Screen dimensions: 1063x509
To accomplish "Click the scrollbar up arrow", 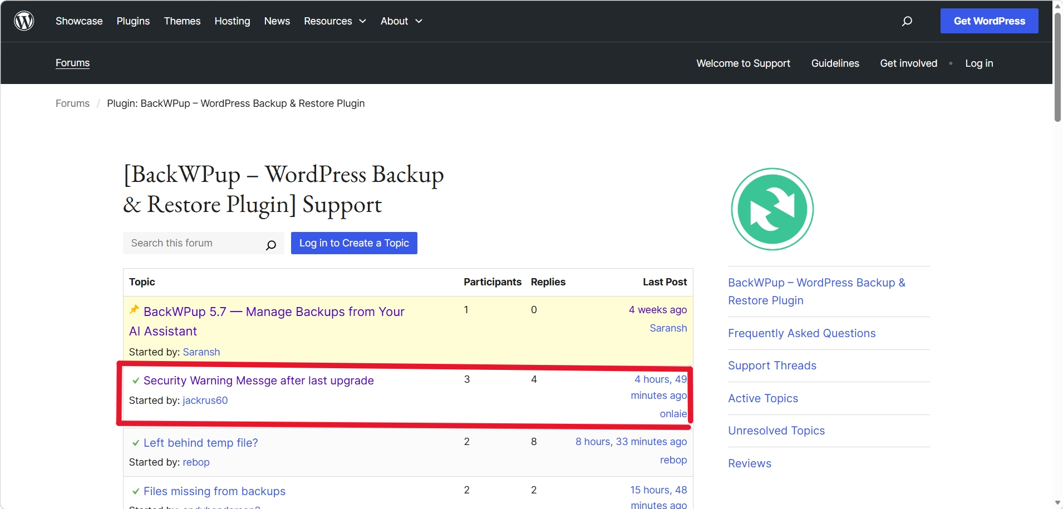I will click(1057, 6).
